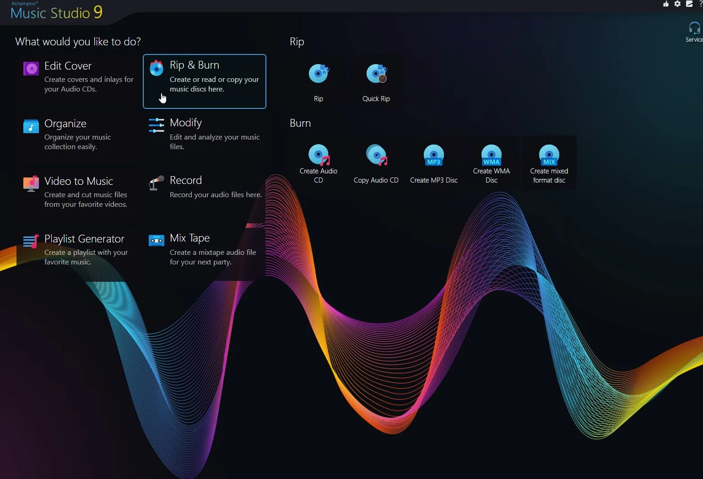Choose Create mixed format disc
Screen dimensions: 703x479
[x=549, y=163]
